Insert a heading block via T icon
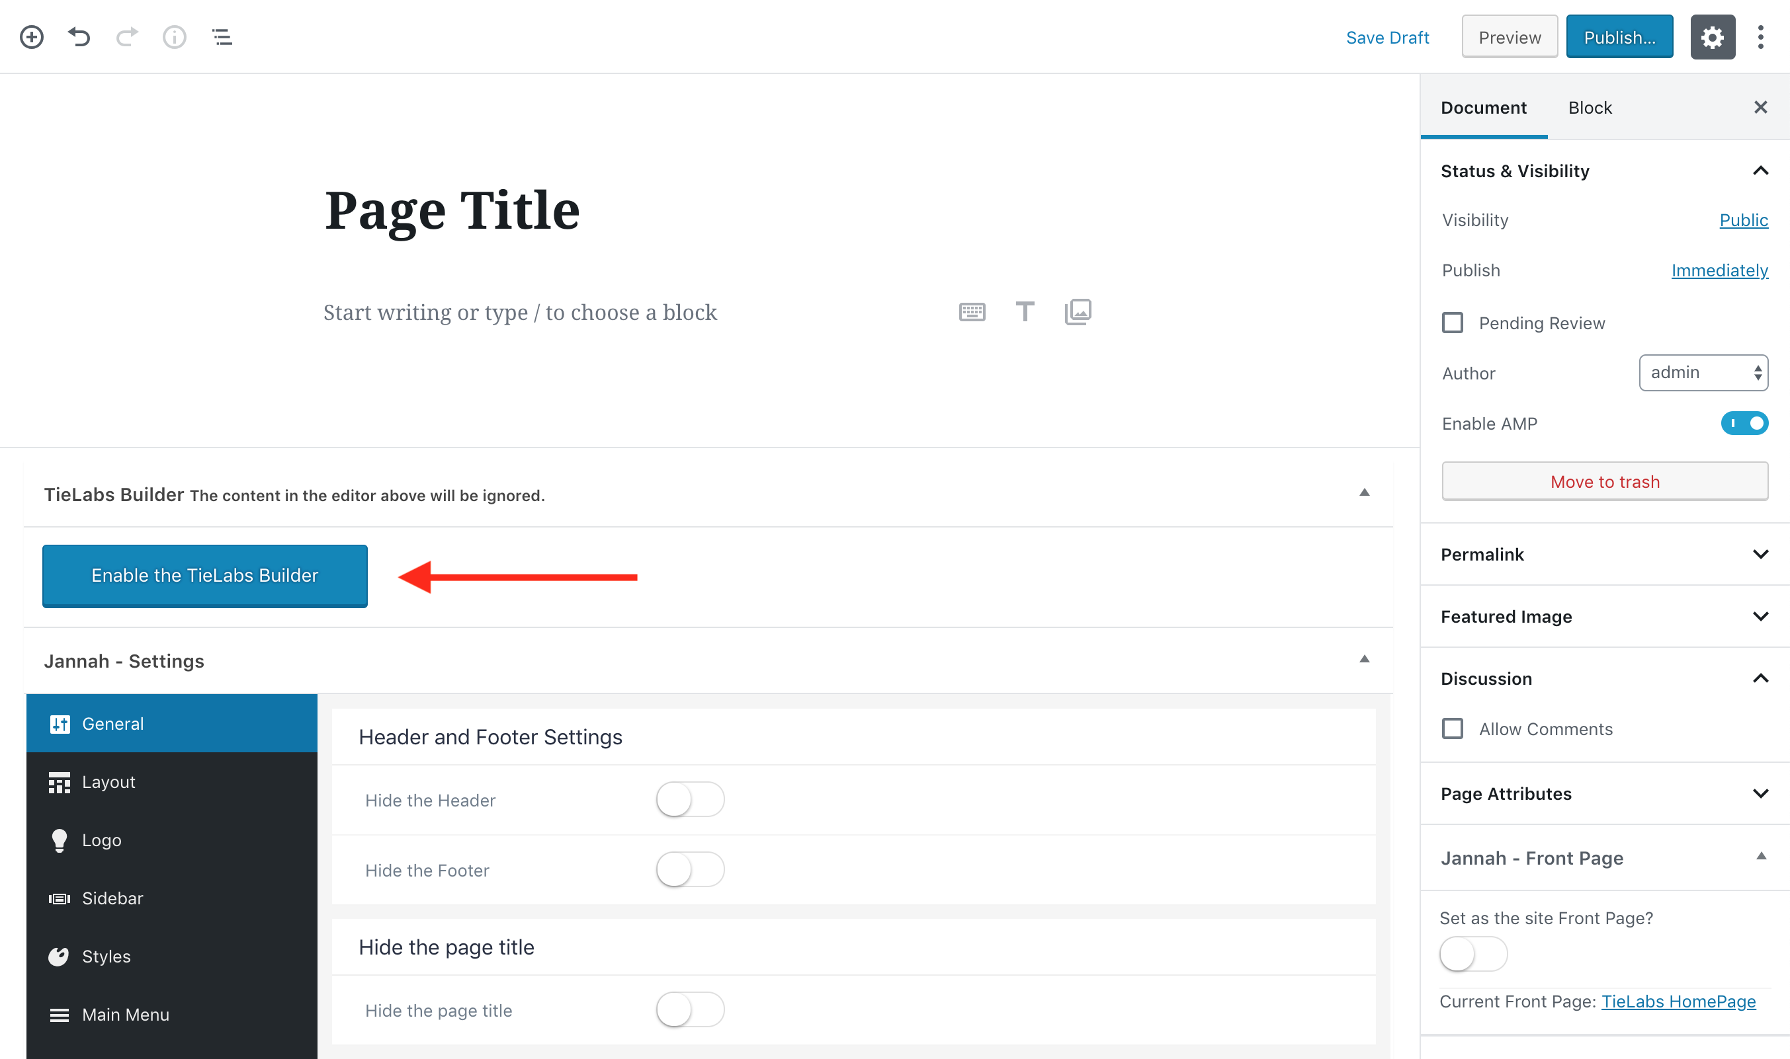Image resolution: width=1790 pixels, height=1059 pixels. pyautogui.click(x=1025, y=312)
